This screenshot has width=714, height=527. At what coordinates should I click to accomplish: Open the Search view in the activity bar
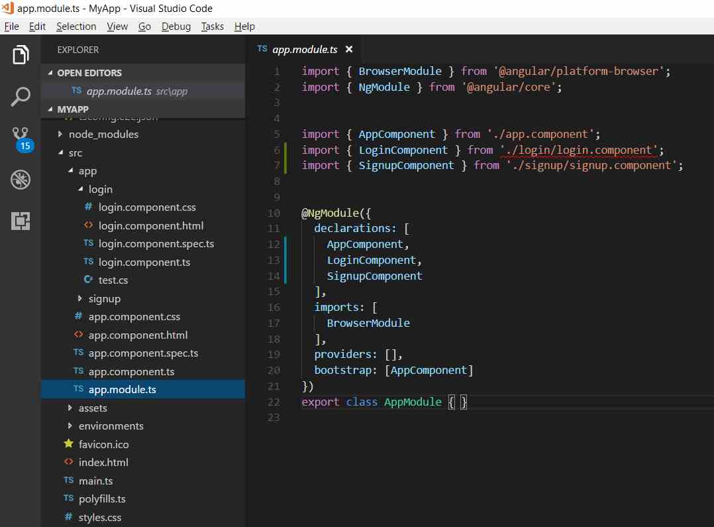coord(20,95)
